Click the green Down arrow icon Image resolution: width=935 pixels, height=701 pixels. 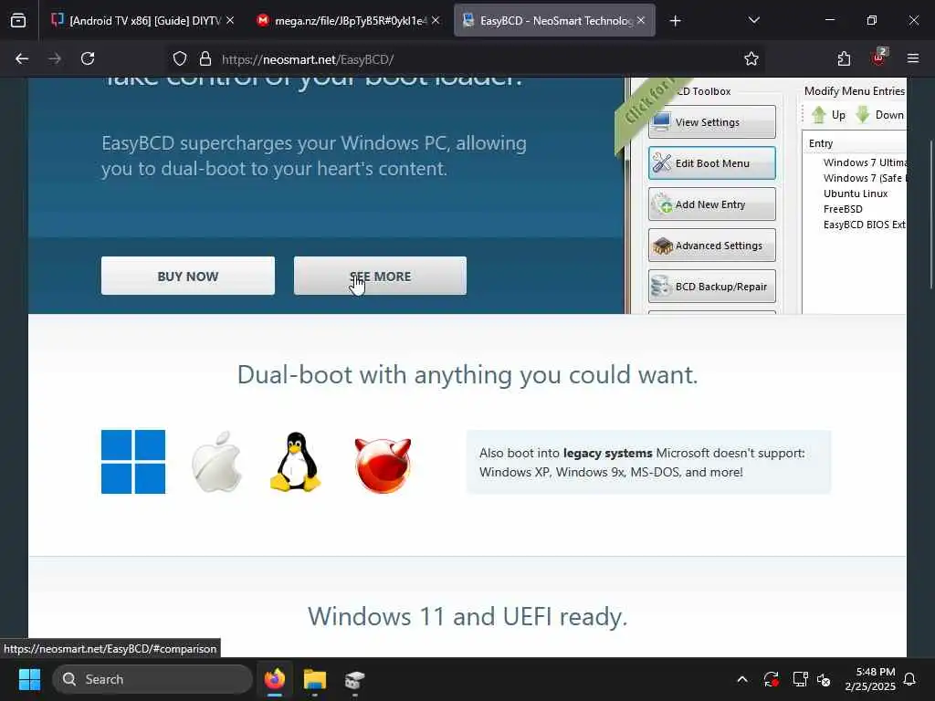(x=863, y=114)
